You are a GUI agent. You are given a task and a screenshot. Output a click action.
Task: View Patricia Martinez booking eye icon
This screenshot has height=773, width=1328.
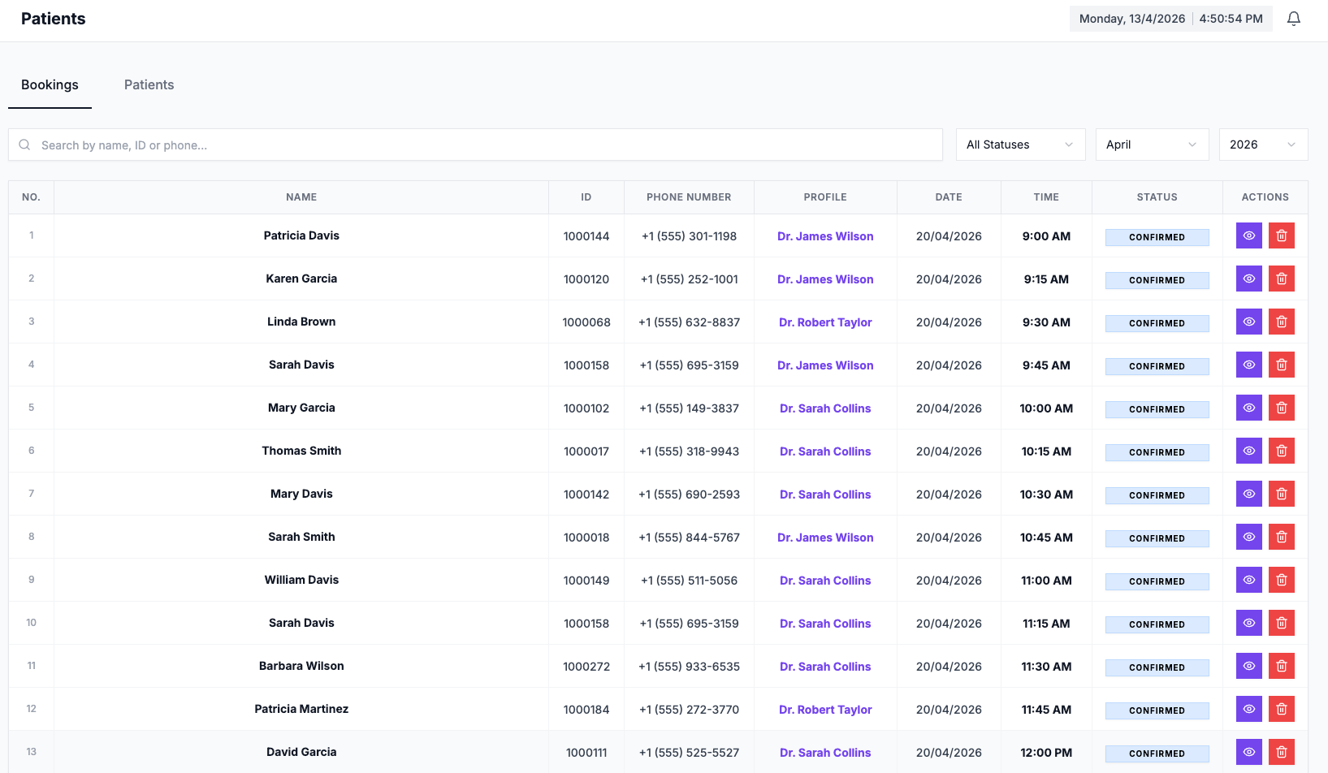click(x=1248, y=709)
